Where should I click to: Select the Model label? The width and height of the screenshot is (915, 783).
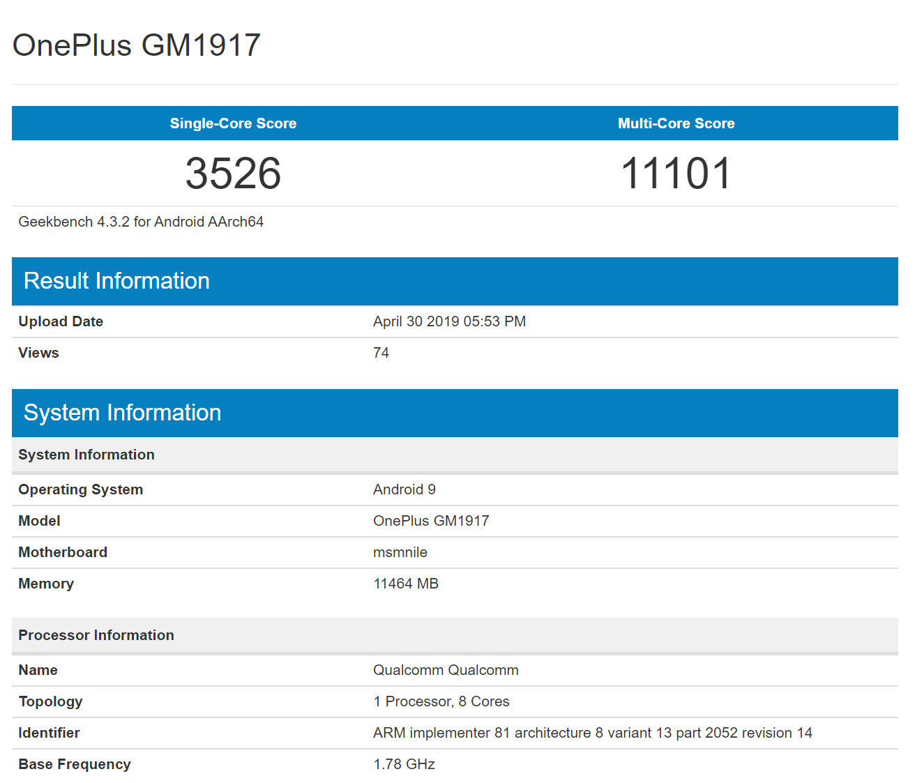[39, 521]
